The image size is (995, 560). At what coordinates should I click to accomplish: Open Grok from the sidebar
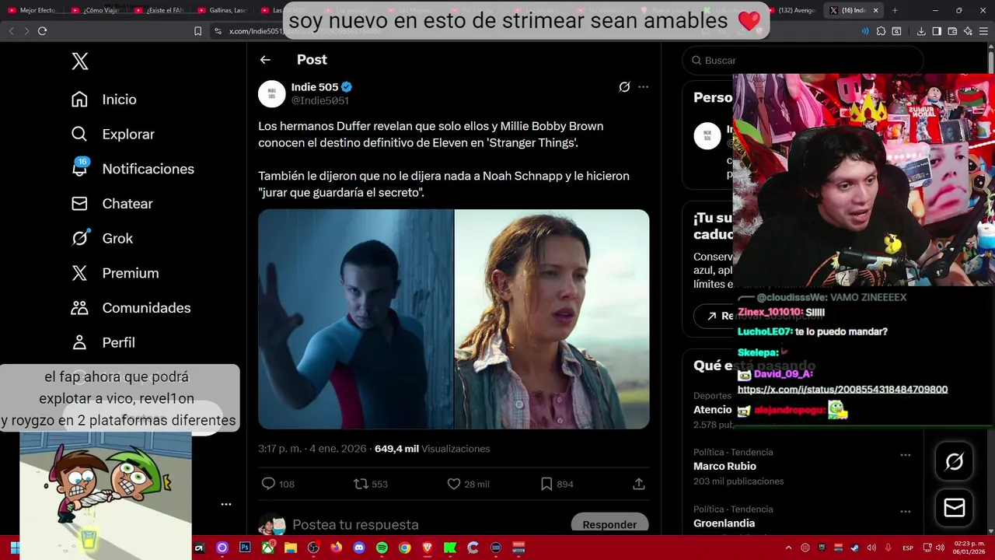[102, 238]
